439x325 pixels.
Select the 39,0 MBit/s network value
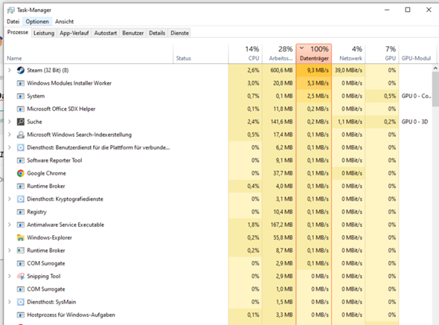pos(348,70)
